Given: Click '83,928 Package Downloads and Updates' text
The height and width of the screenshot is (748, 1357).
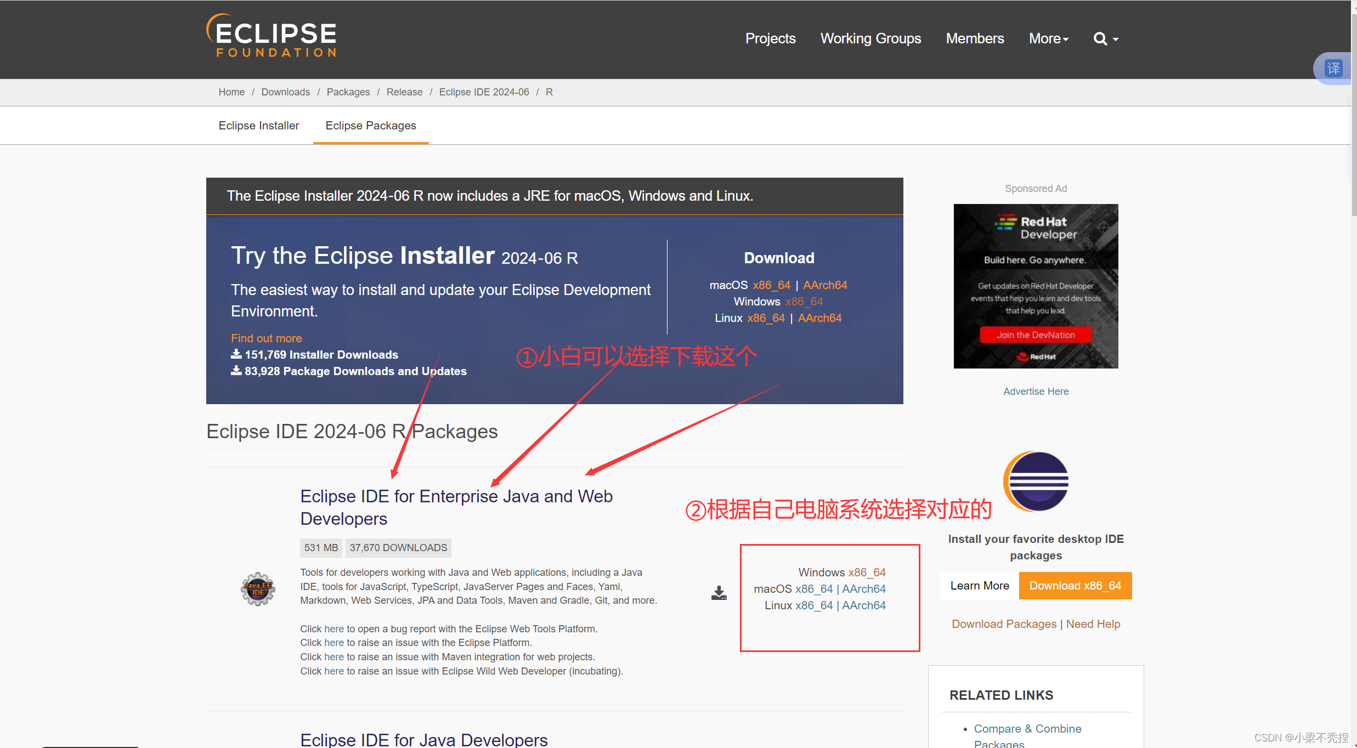Looking at the screenshot, I should pos(355,371).
